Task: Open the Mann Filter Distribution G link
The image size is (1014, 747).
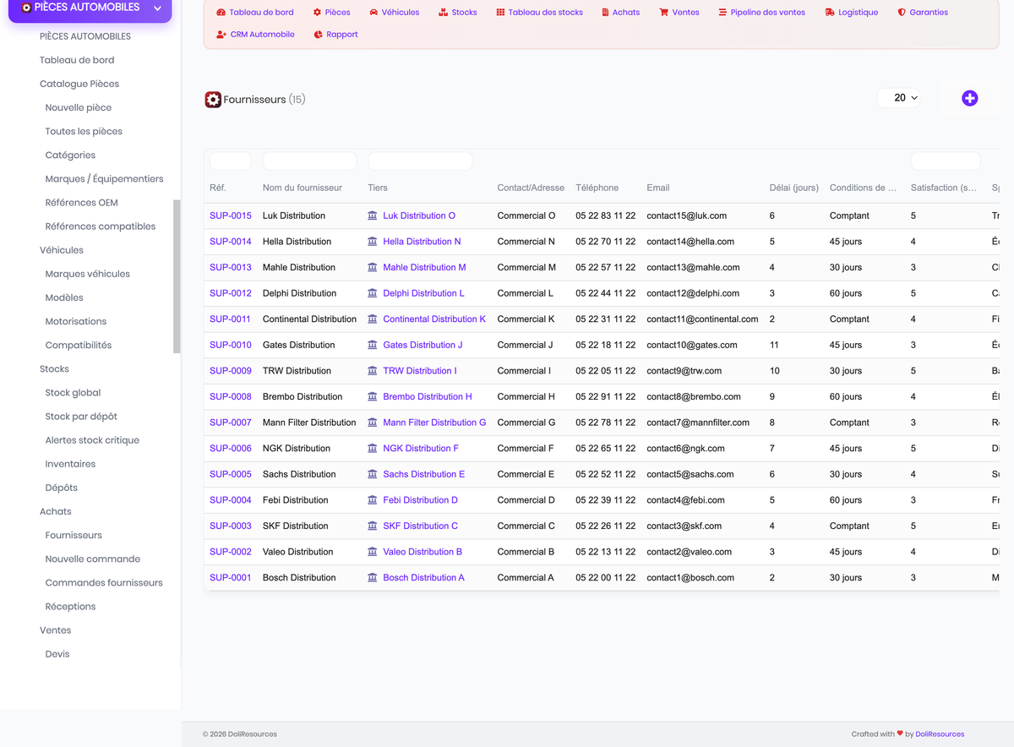Action: click(x=434, y=423)
